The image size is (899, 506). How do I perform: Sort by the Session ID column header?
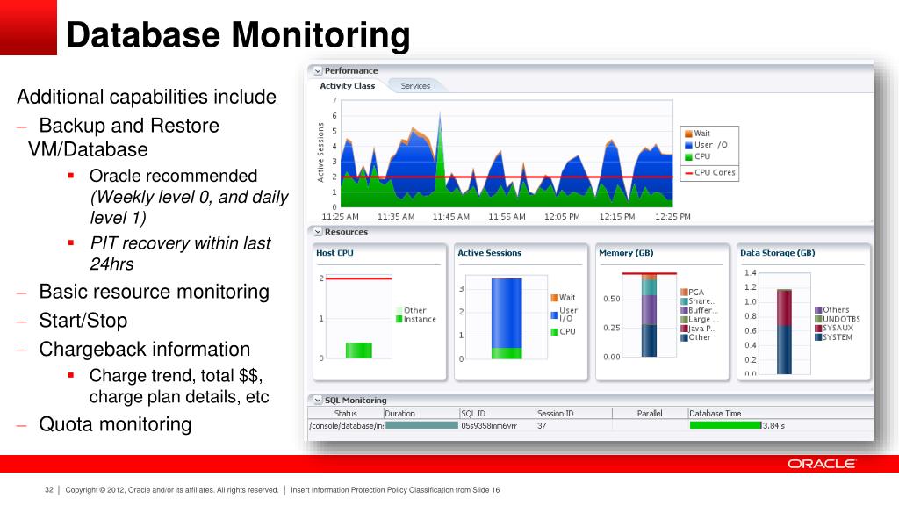pyautogui.click(x=573, y=414)
